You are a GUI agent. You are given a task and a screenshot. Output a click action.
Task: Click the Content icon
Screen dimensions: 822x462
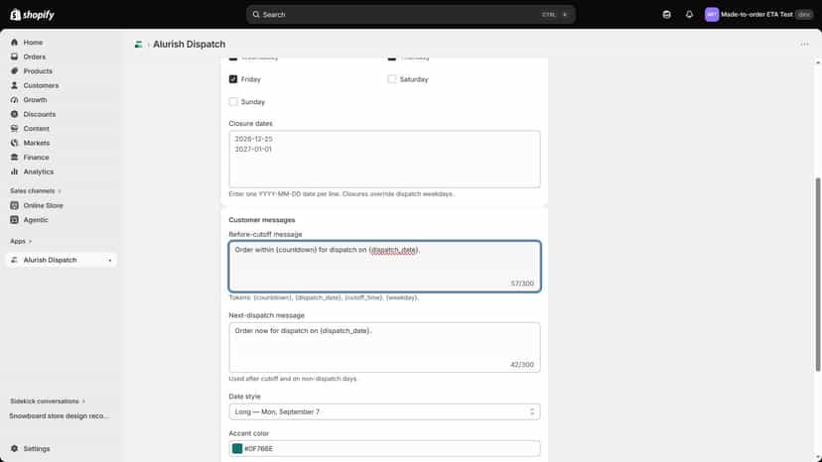14,128
